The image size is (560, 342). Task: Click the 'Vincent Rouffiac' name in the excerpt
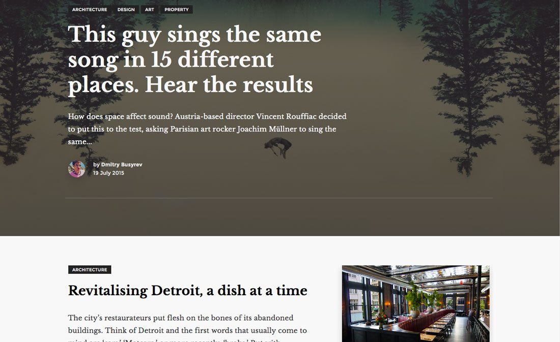coord(286,116)
